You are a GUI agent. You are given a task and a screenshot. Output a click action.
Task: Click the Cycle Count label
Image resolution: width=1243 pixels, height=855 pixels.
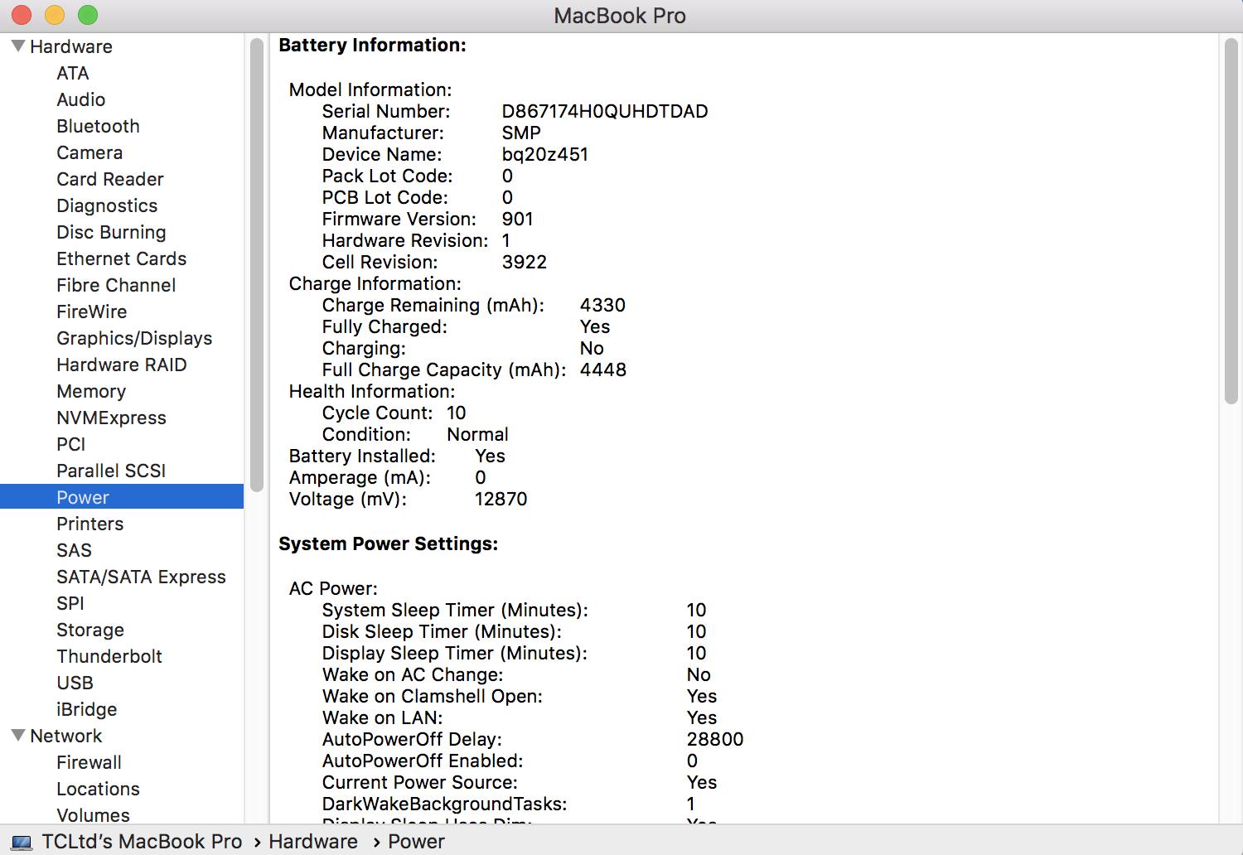click(x=378, y=413)
